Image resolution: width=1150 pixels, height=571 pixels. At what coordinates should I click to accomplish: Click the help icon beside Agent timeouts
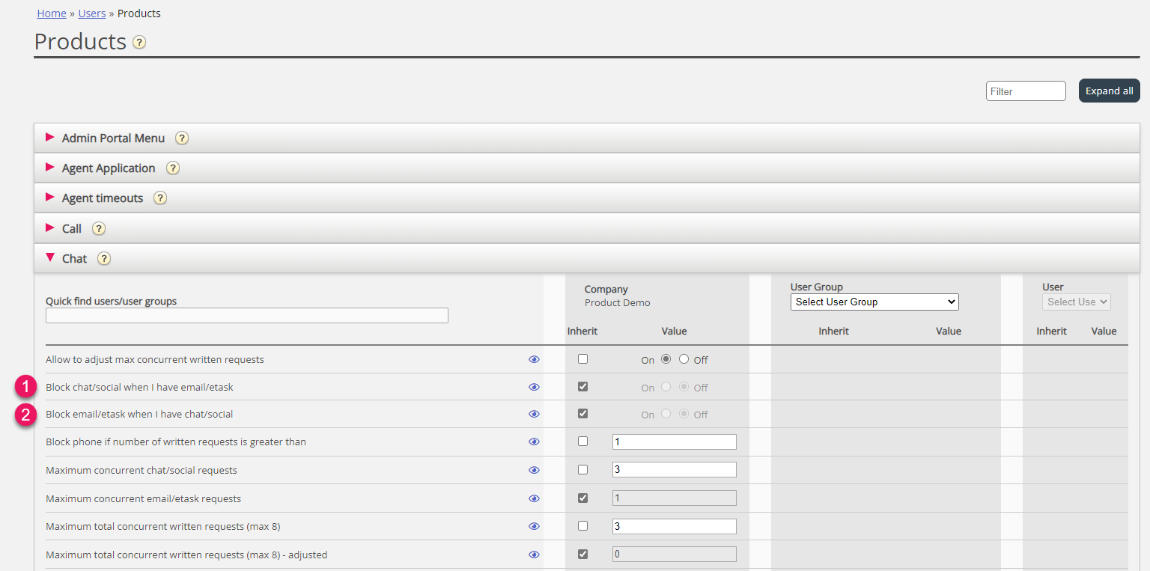tap(160, 198)
